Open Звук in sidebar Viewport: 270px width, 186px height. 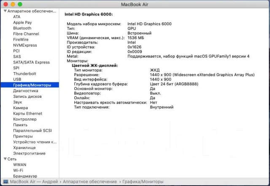18,102
